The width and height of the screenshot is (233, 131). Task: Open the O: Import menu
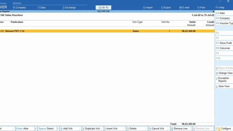click(148, 7)
